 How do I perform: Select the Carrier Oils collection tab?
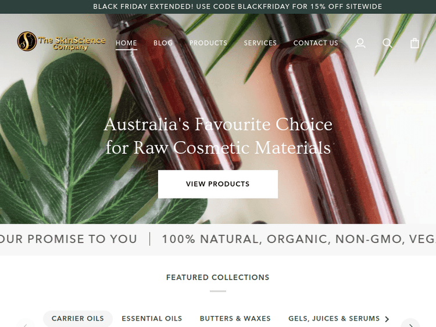pos(77,318)
